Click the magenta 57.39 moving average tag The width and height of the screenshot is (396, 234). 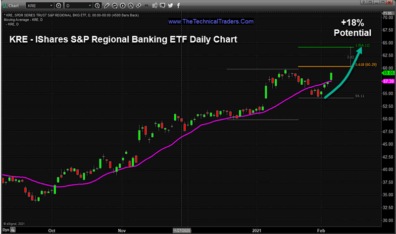tap(388, 81)
